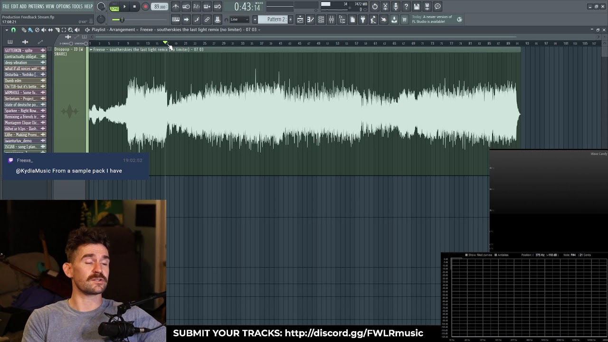This screenshot has height=342, width=608.
Task: Save the project with the floppy disk icon
Action: pos(417,7)
